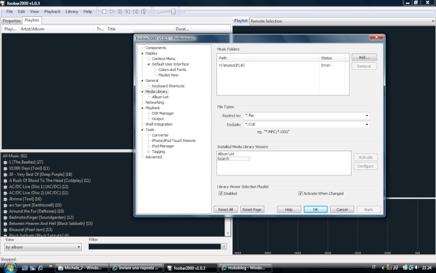Screen dimensions: 436x273
Task: Select the H:\musica\FLAC folder row
Action: [282, 65]
